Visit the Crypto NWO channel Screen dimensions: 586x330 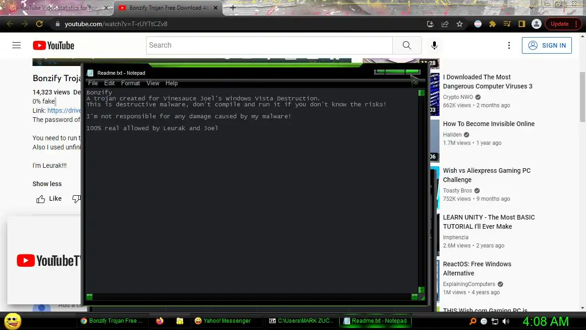pyautogui.click(x=458, y=97)
